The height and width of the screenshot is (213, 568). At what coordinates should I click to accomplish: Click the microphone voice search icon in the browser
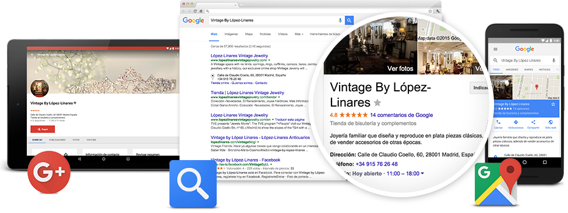pos(340,20)
